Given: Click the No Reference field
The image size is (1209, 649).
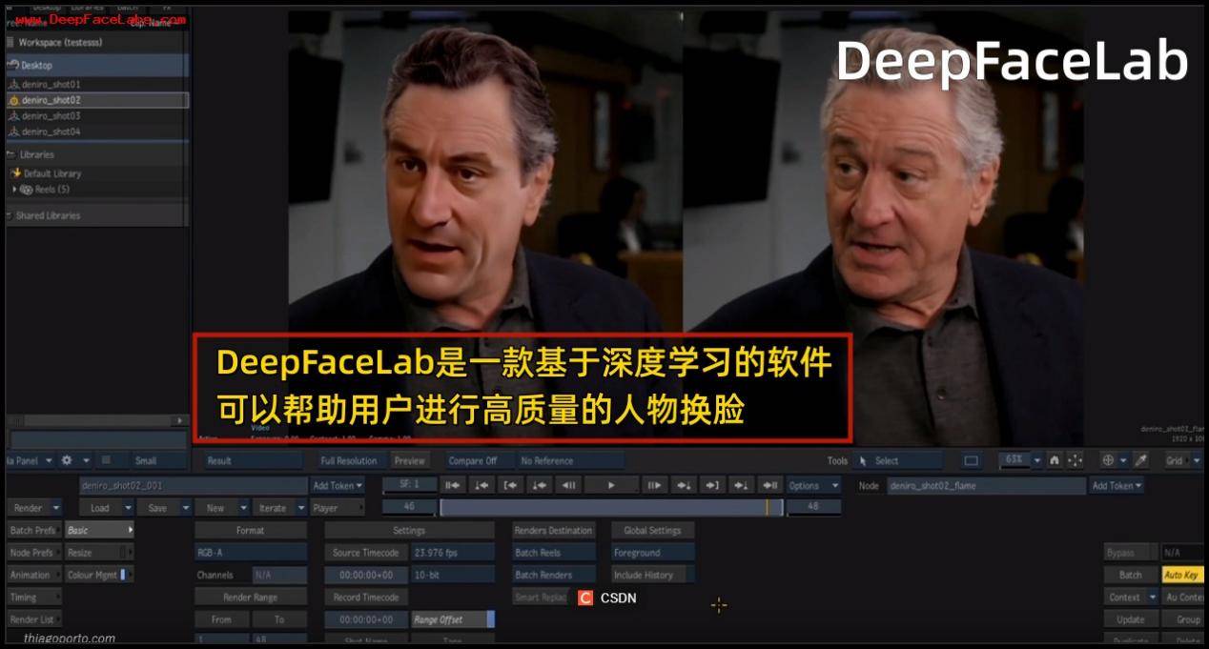Looking at the screenshot, I should click(571, 460).
